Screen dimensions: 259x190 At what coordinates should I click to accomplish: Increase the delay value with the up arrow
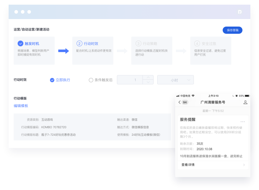point(148,78)
